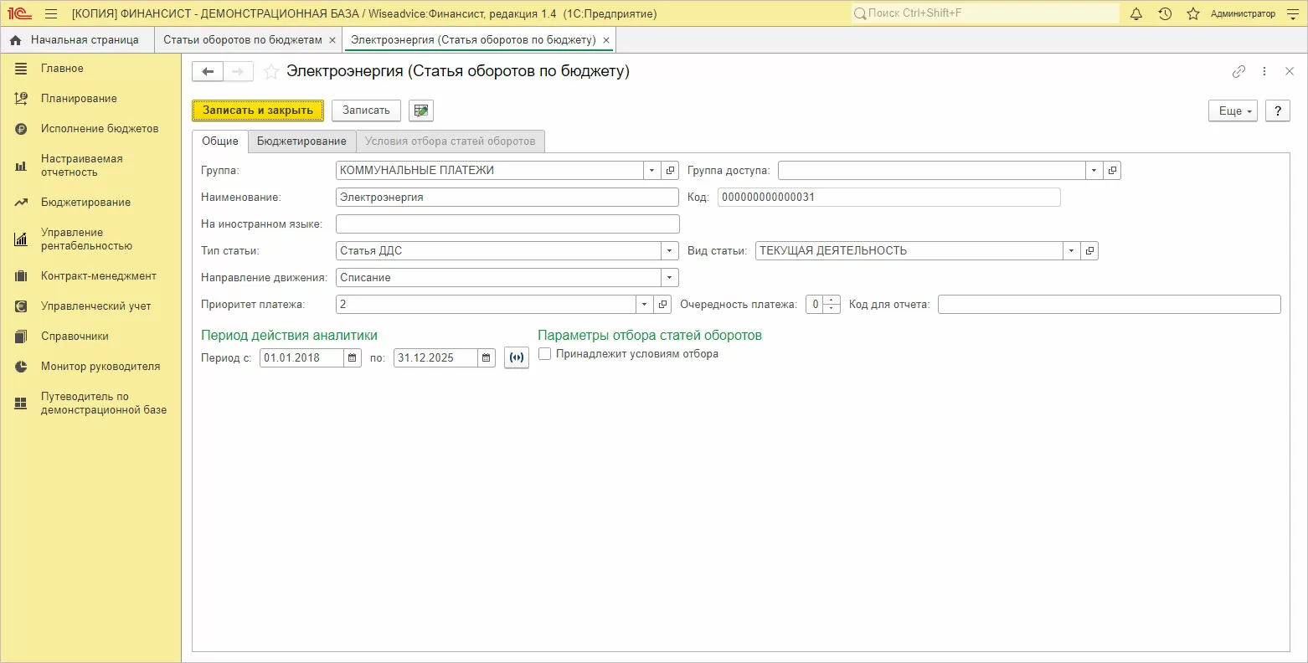Click the notifications bell icon
Screen dimensions: 1308x663
(1136, 14)
